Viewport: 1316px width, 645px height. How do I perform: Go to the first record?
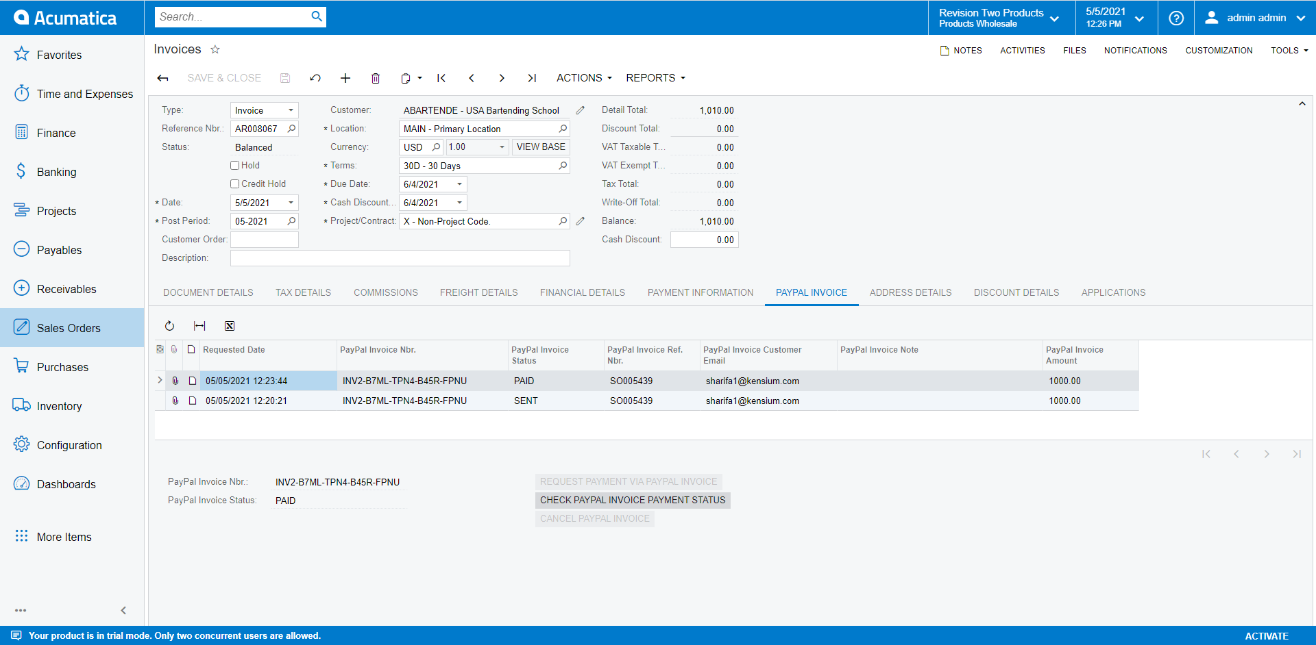[441, 78]
